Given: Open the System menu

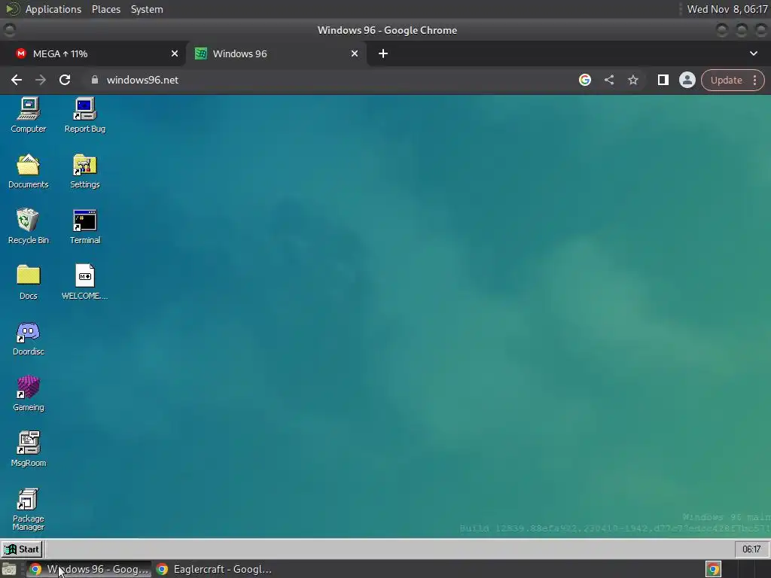Looking at the screenshot, I should tap(147, 9).
